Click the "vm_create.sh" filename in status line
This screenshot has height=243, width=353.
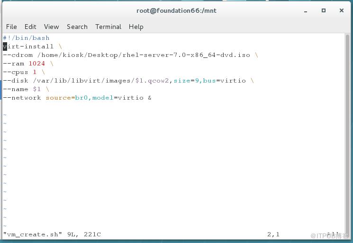pos(32,234)
